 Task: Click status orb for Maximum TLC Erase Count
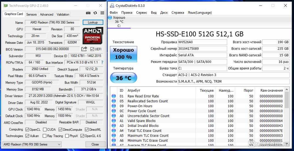pos(114,135)
